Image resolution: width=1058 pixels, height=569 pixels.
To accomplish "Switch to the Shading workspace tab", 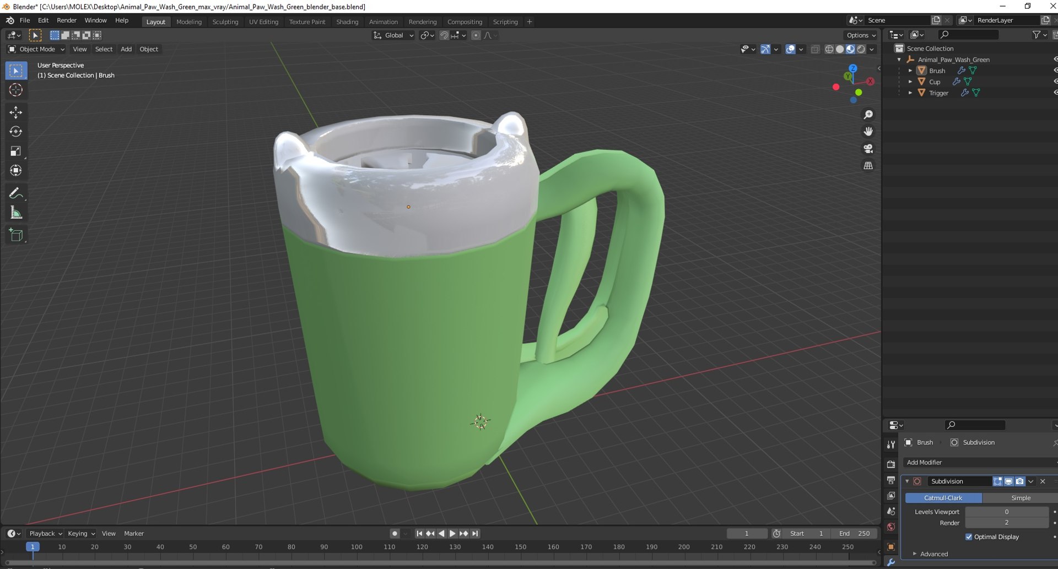I will [347, 22].
